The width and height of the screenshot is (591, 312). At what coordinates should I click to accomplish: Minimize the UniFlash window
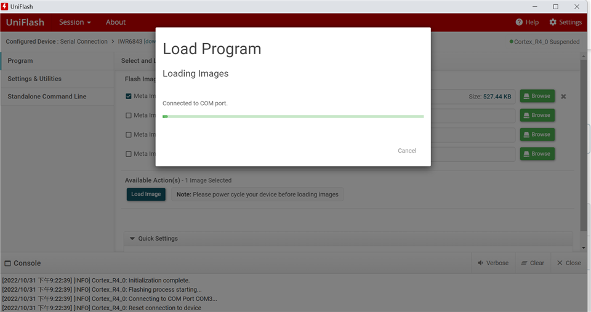point(534,6)
